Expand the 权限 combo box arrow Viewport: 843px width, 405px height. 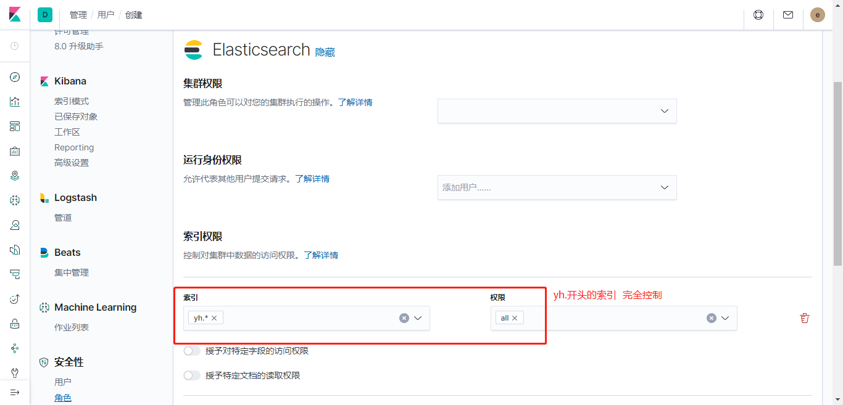725,318
